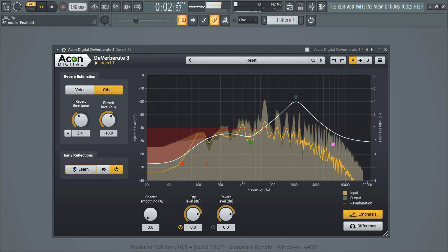The image size is (448, 252).
Task: Enable wait for input before recording
Action: pyautogui.click(x=105, y=7)
